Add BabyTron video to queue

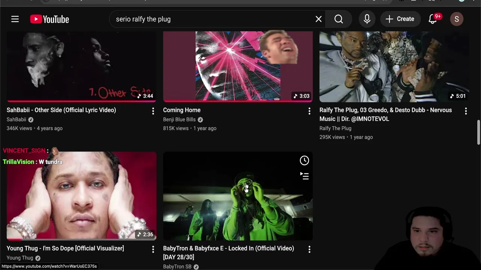pos(304,176)
